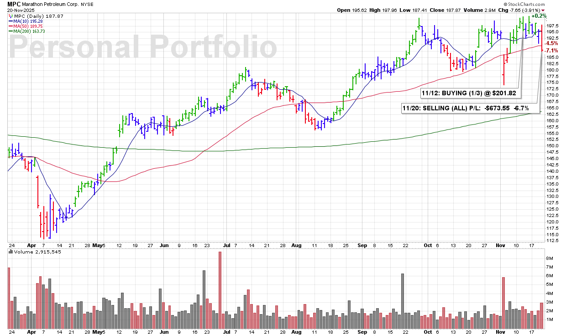566x336 pixels.
Task: Click the Volume 2,915,545 legend label
Action: click(33, 251)
